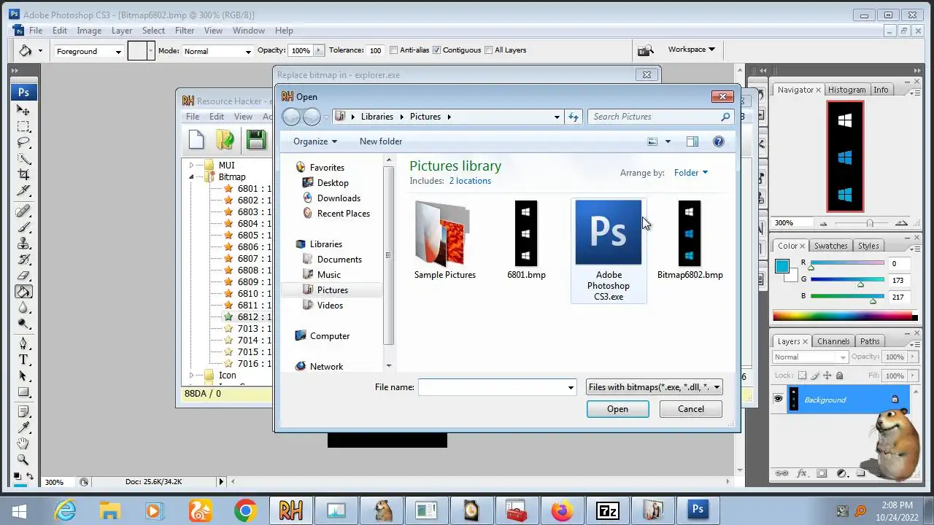Select the Paint Bucket tool
The height and width of the screenshot is (525, 934).
pos(23,292)
